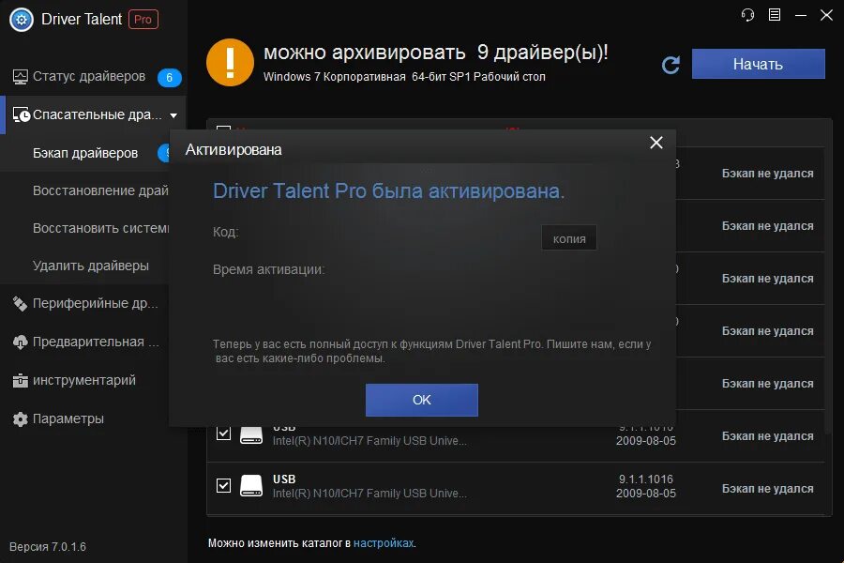Uncheck the last USB driver checkbox
This screenshot has width=844, height=563.
pyautogui.click(x=223, y=485)
